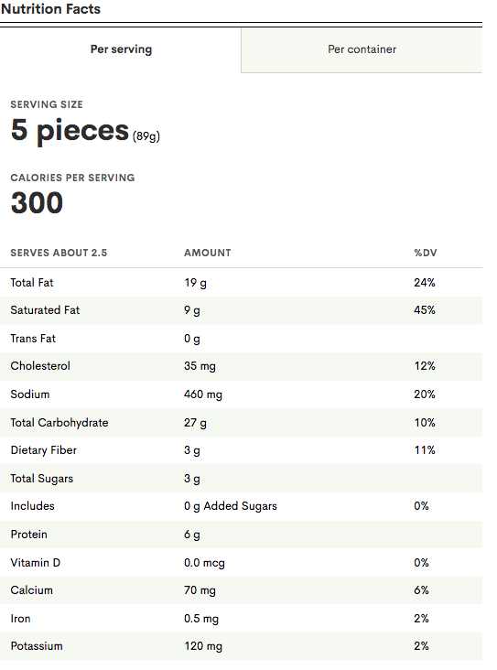Viewport: 497px width, 670px height.
Task: Click the Trans Fat row
Action: (x=241, y=339)
